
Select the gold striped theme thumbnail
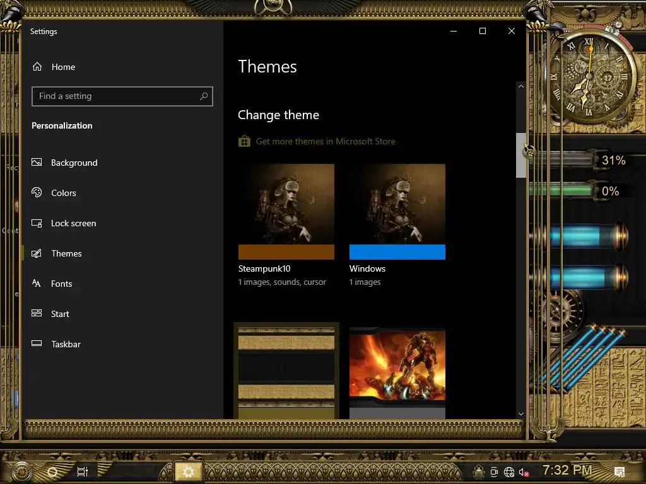286,372
